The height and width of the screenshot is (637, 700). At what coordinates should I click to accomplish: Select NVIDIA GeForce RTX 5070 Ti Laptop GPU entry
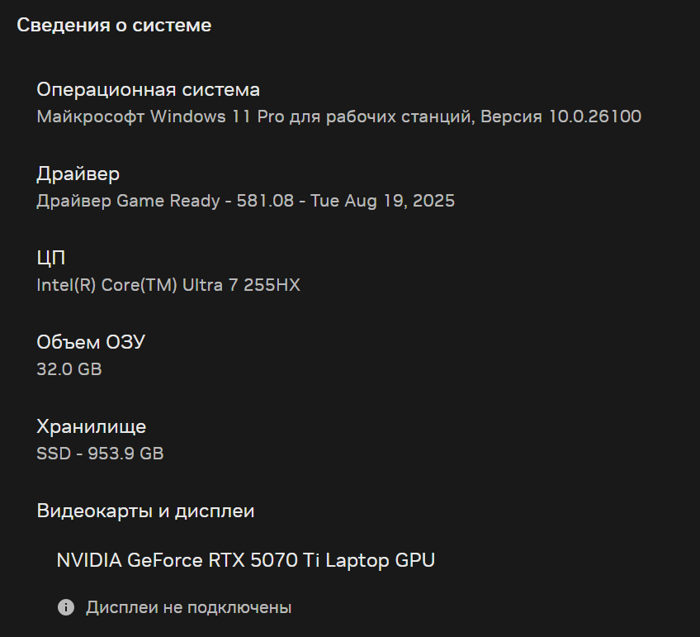246,560
